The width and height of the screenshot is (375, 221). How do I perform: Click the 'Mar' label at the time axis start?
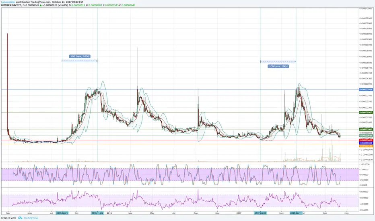(8, 213)
